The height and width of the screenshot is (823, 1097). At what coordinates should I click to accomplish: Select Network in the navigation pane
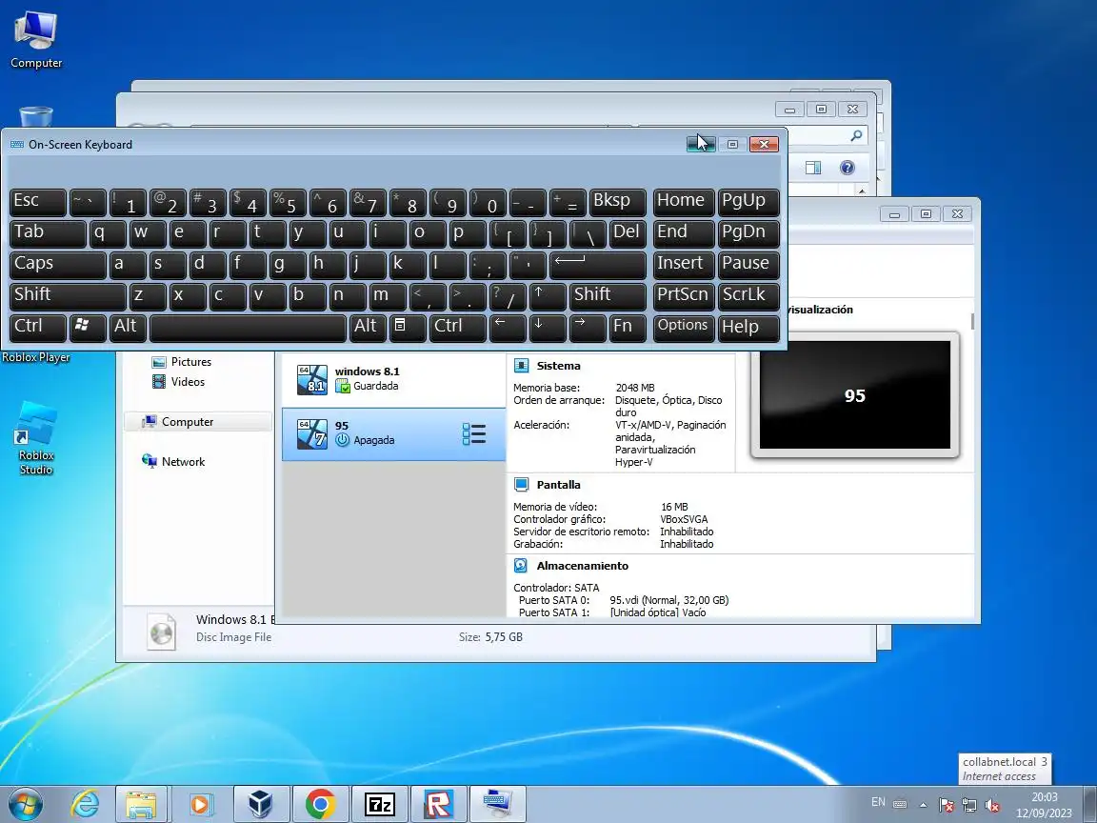pyautogui.click(x=173, y=461)
